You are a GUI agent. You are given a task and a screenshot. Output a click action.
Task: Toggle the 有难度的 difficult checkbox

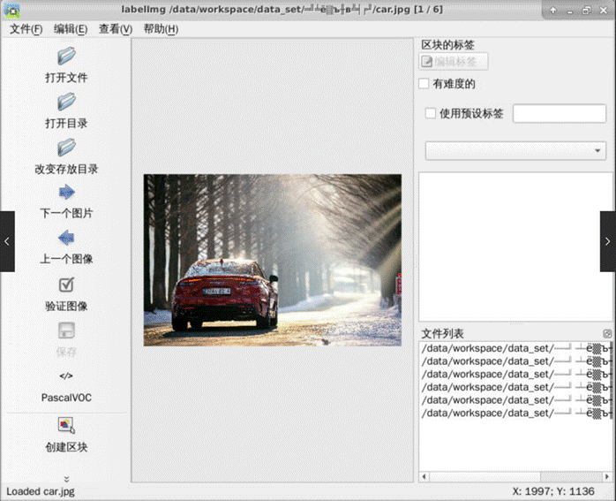pyautogui.click(x=424, y=84)
